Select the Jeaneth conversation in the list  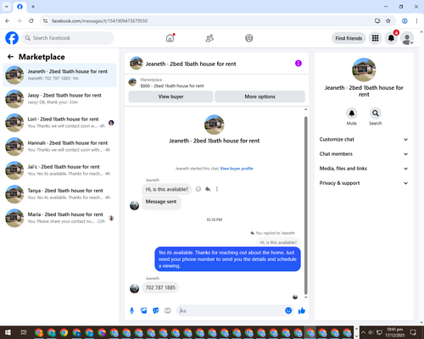pos(59,75)
